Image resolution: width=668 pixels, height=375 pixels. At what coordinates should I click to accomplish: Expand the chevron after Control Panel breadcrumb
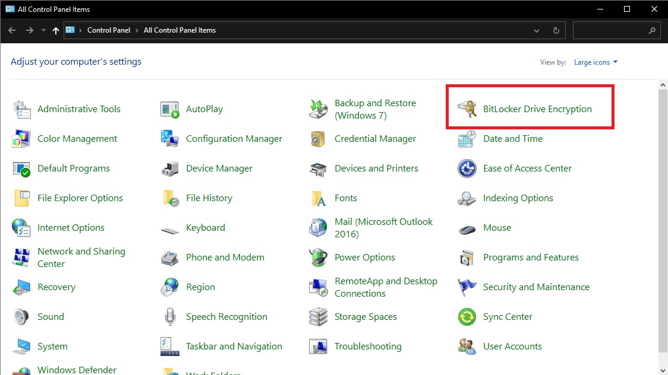pos(137,30)
